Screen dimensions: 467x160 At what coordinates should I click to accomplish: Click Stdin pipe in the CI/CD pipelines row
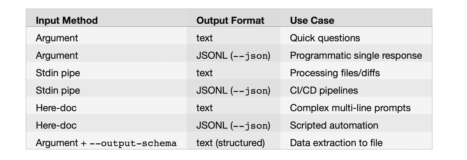pos(58,90)
